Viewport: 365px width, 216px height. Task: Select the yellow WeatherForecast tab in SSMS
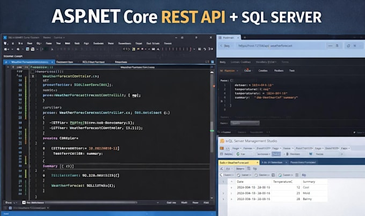tap(239, 162)
